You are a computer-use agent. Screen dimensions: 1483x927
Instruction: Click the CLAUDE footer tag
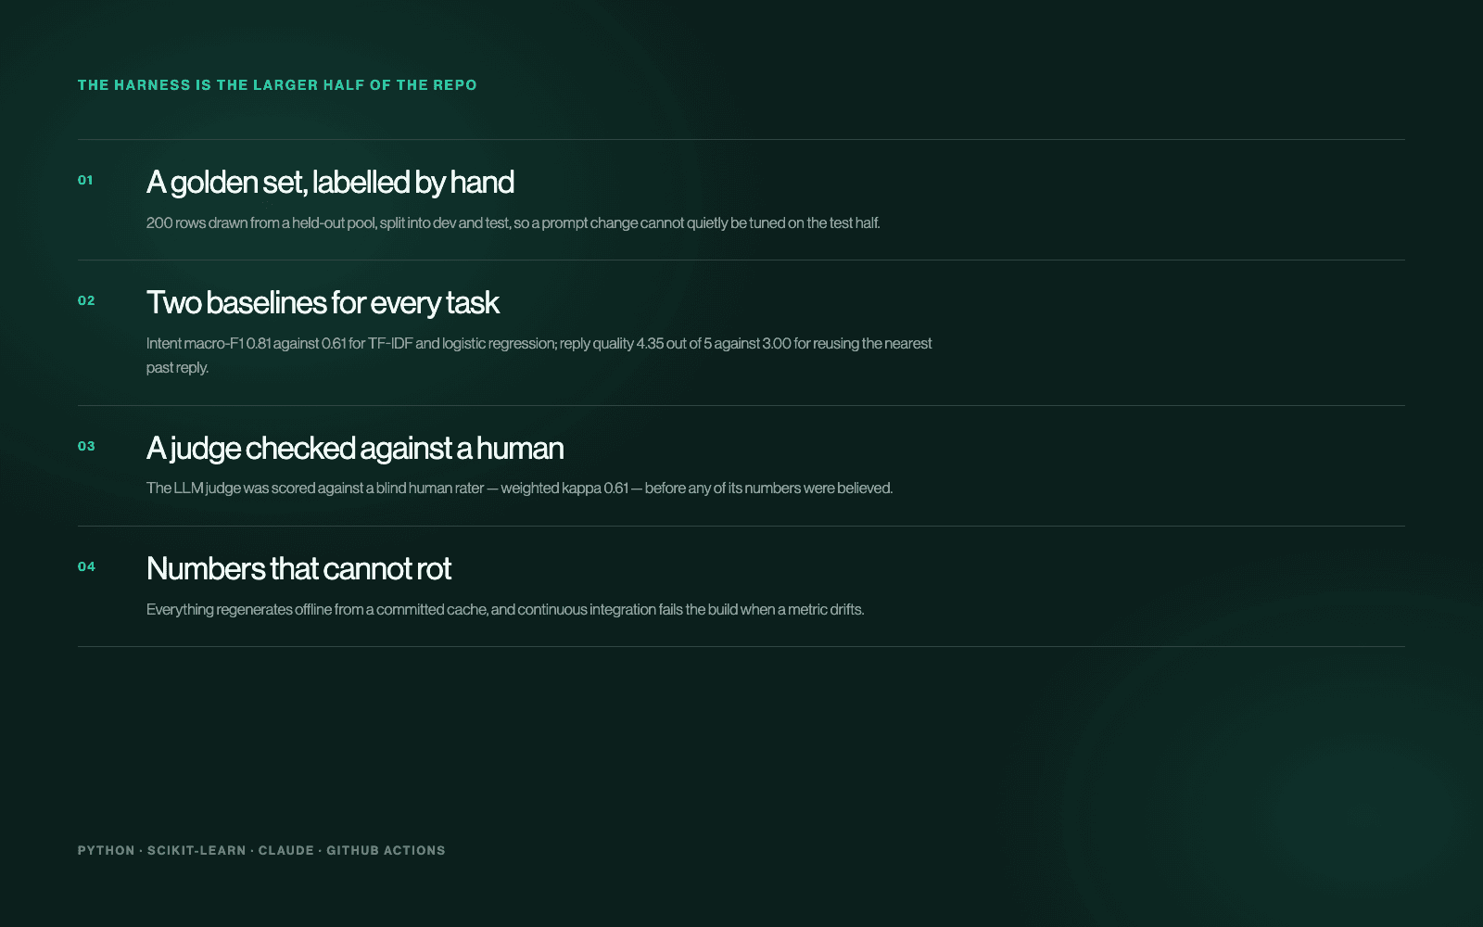click(286, 851)
